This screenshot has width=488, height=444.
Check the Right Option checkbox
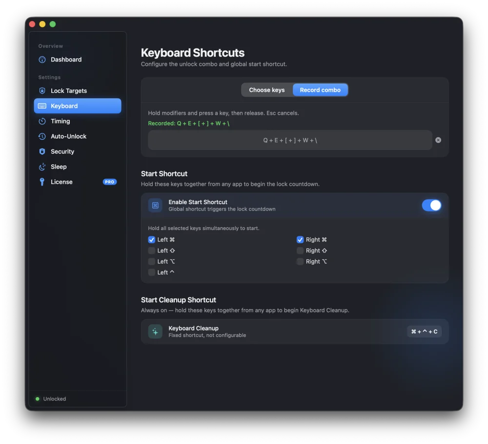(300, 261)
